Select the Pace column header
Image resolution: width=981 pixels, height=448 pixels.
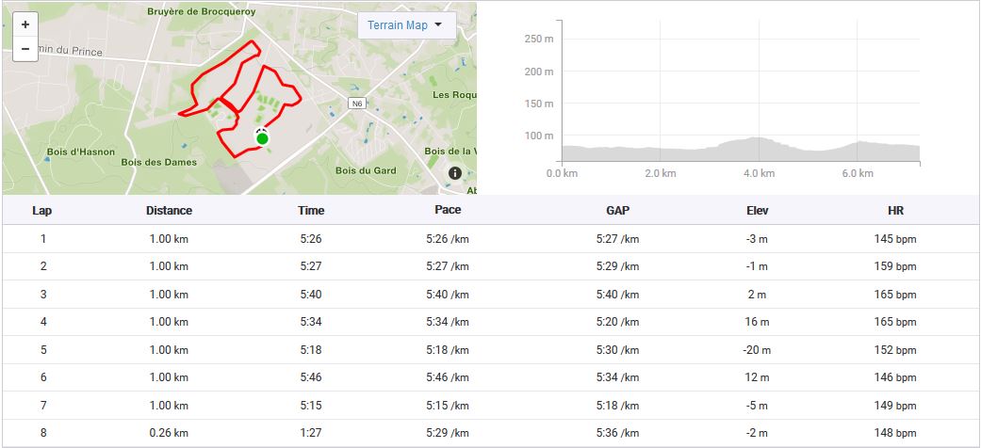(448, 210)
